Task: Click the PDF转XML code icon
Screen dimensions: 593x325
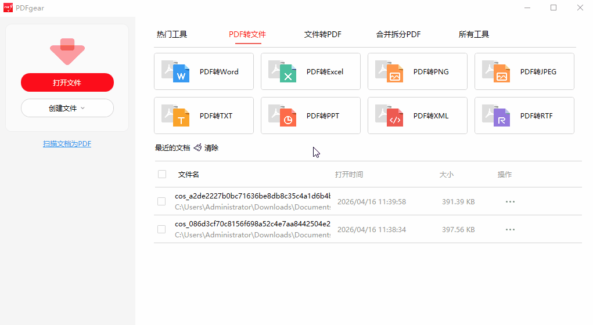Action: coord(389,115)
